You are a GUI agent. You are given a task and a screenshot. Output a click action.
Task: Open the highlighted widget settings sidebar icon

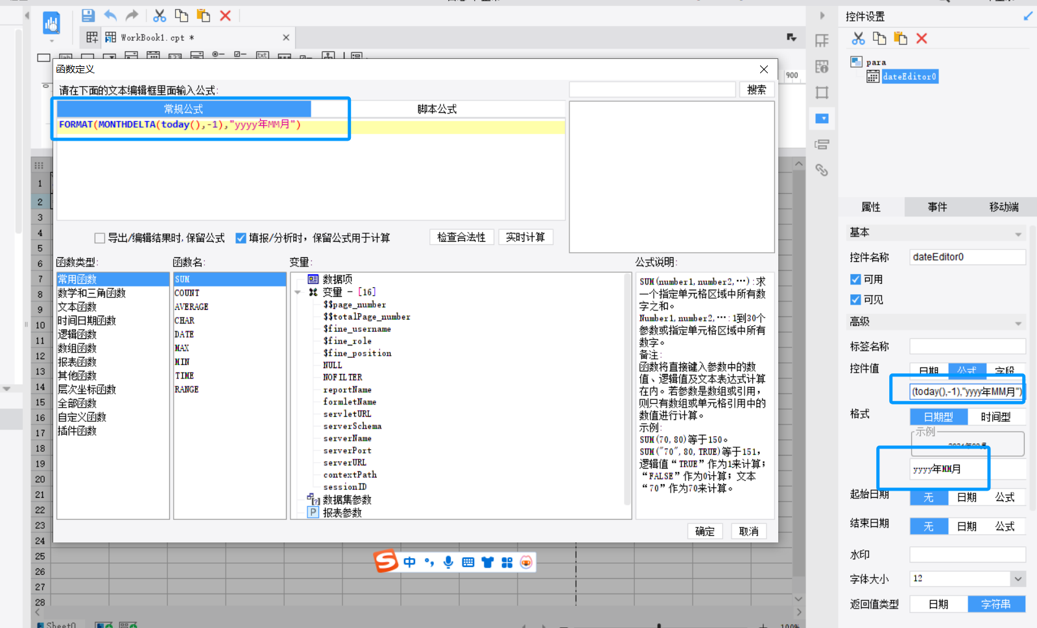[822, 119]
